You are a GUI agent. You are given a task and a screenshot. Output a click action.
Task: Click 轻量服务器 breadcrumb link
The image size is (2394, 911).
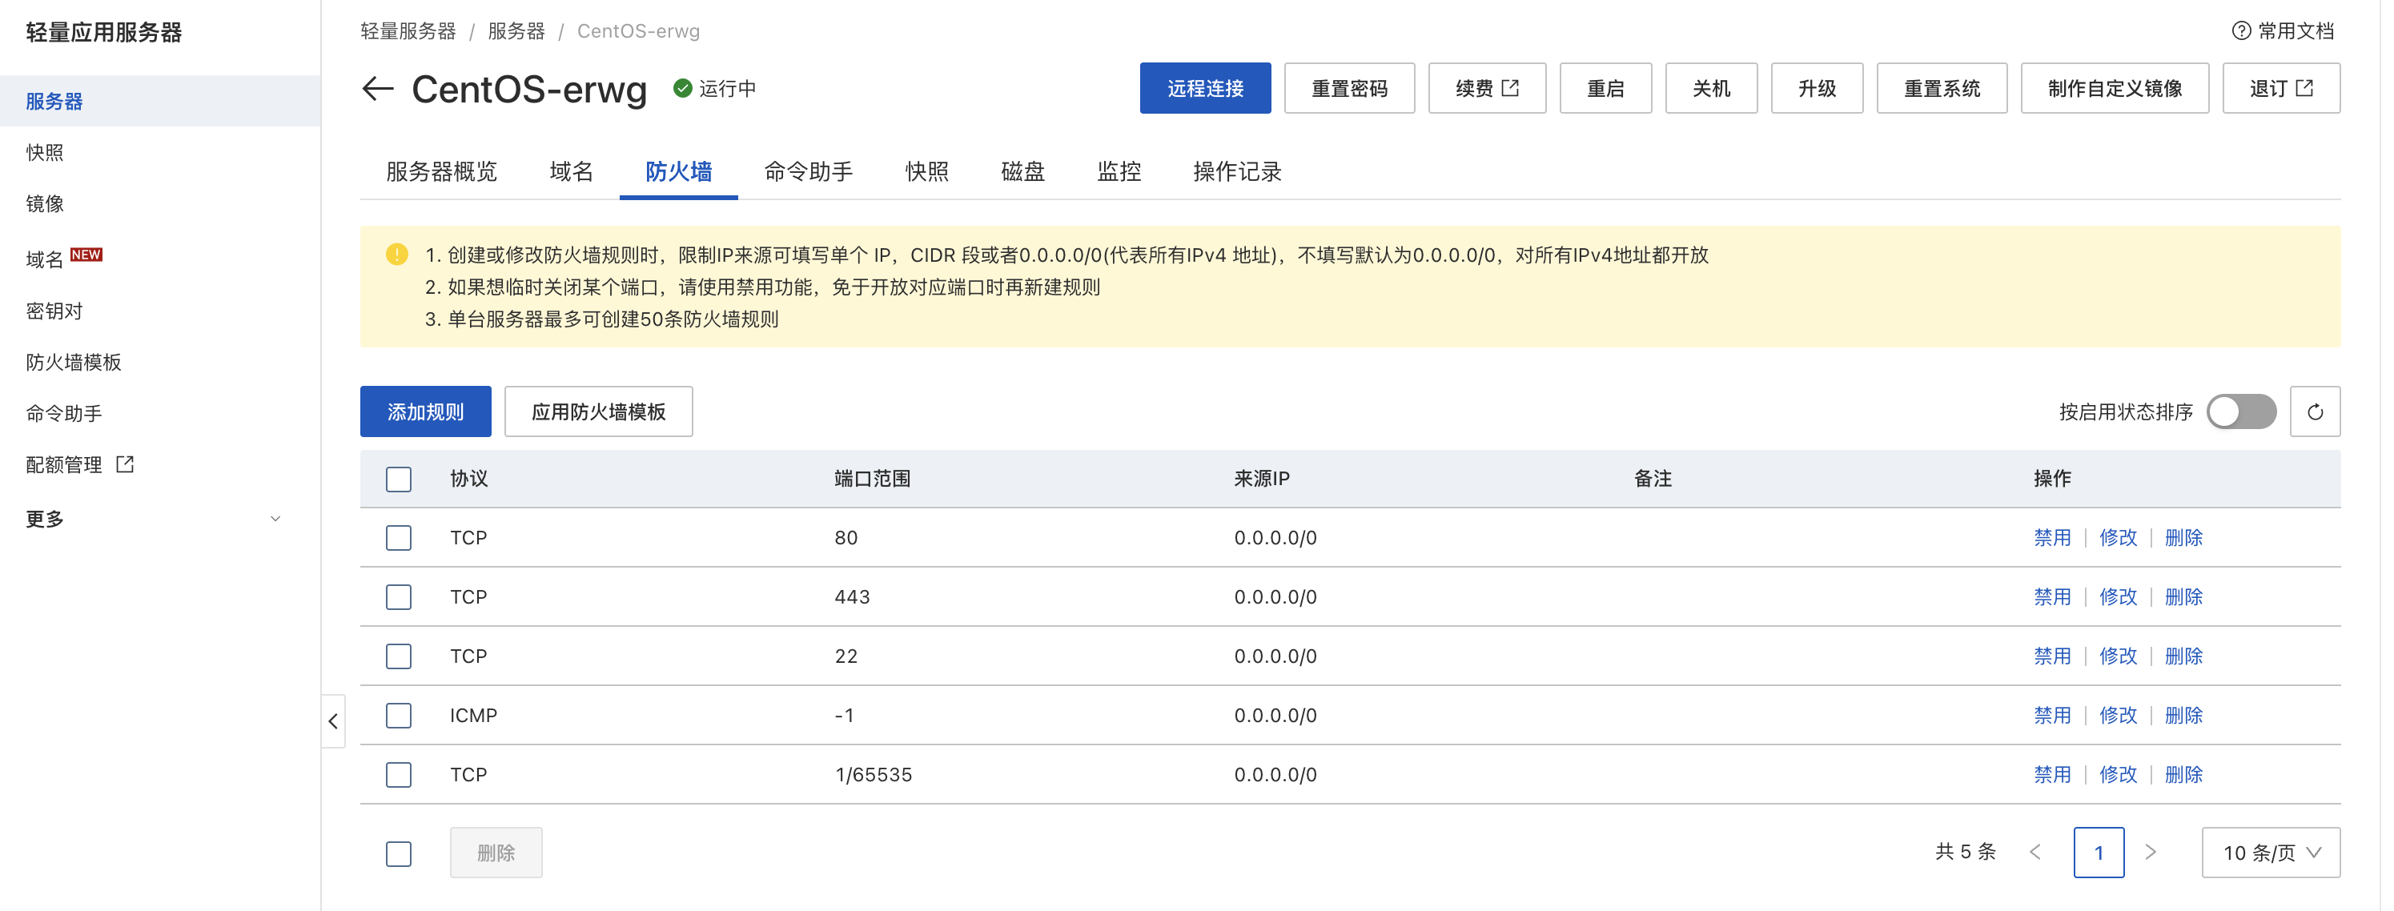point(408,30)
